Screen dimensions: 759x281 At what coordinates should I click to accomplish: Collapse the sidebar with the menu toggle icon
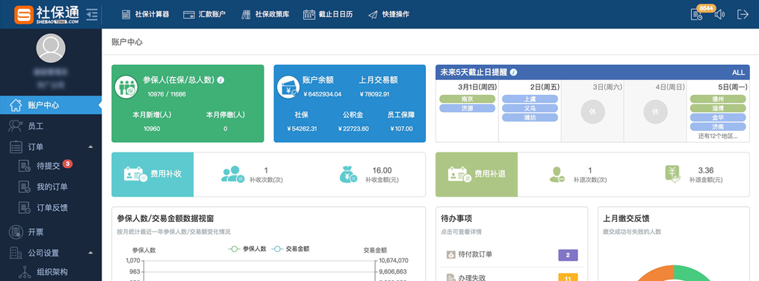coord(92,14)
